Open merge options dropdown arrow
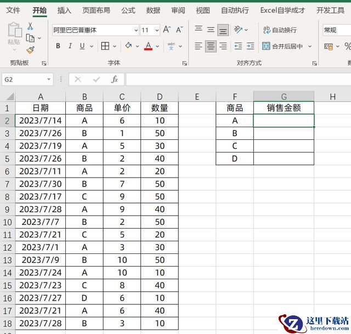The width and height of the screenshot is (351, 334). coord(310,46)
